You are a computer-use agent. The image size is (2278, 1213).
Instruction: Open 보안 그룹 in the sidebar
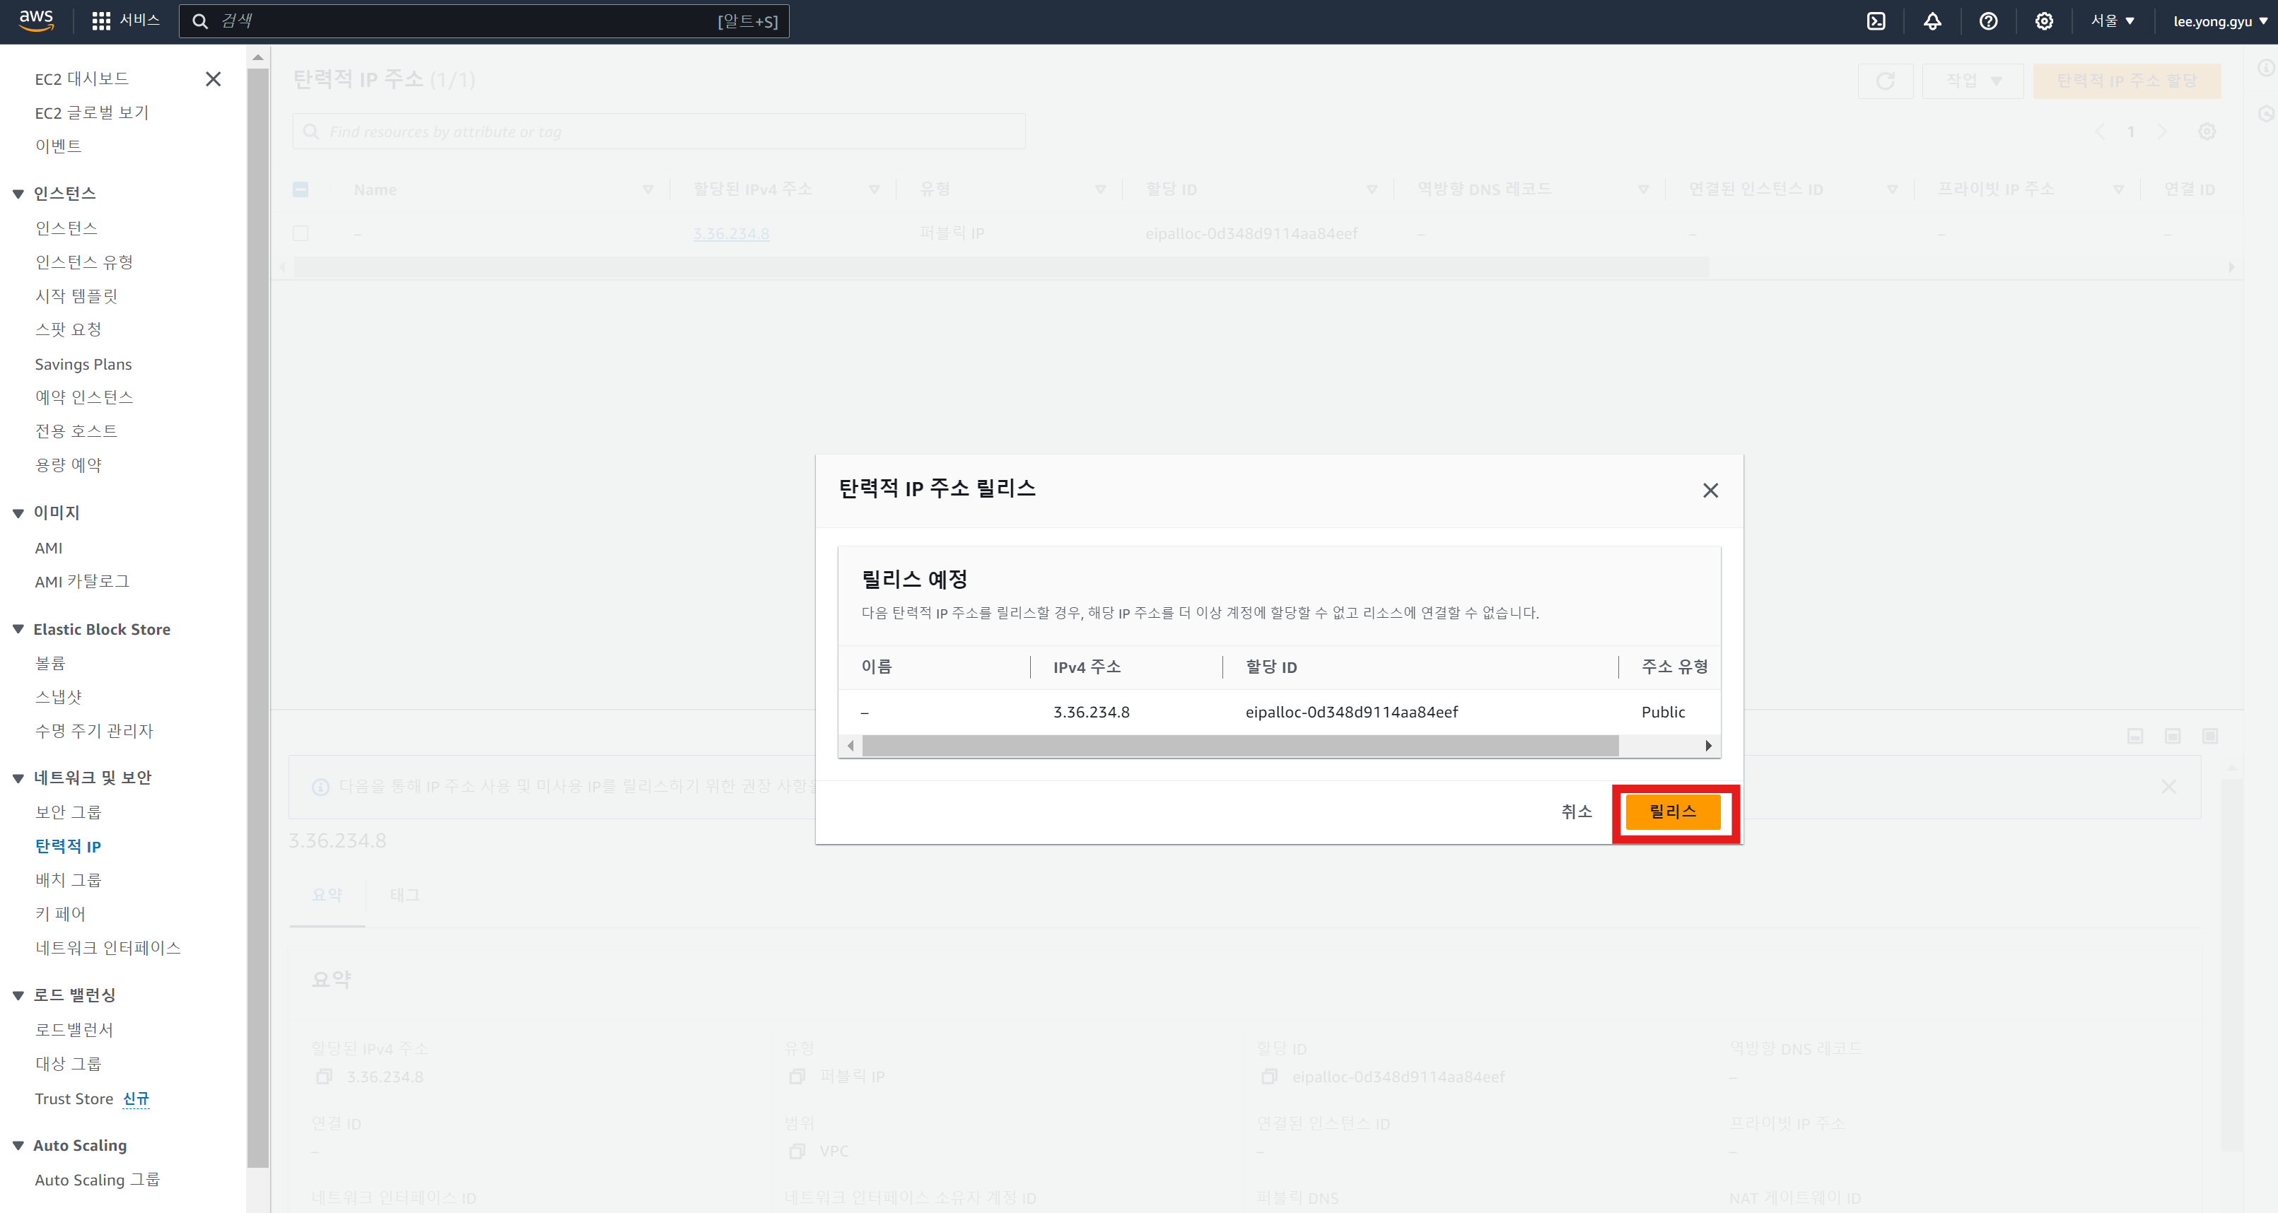[x=68, y=811]
